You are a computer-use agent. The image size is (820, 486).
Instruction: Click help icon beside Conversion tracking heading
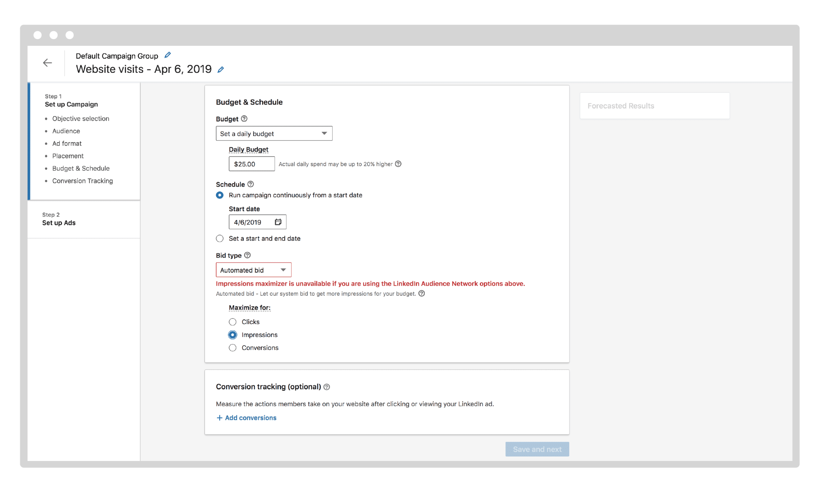tap(327, 387)
